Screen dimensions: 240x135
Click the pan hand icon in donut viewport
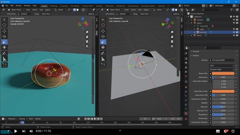click(87, 37)
